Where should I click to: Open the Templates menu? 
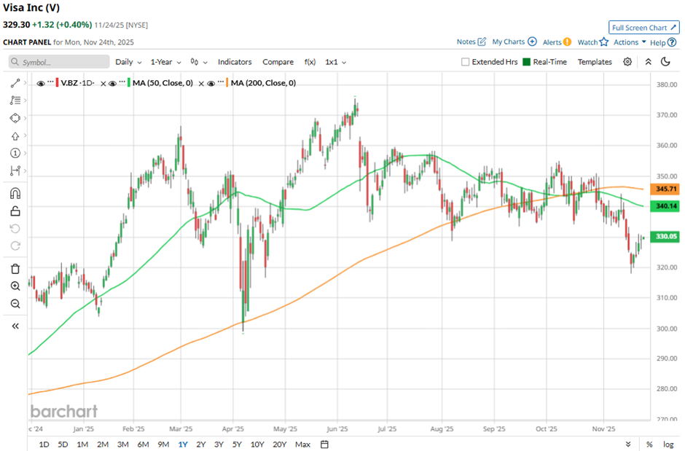tap(595, 62)
